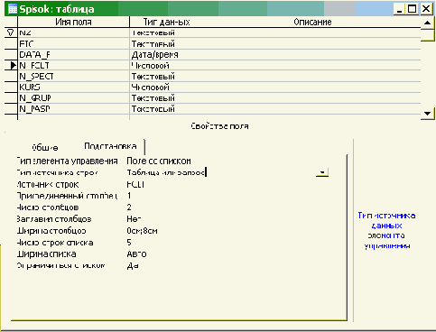Click the DATA_F field name cell
This screenshot has width=436, height=332.
74,55
